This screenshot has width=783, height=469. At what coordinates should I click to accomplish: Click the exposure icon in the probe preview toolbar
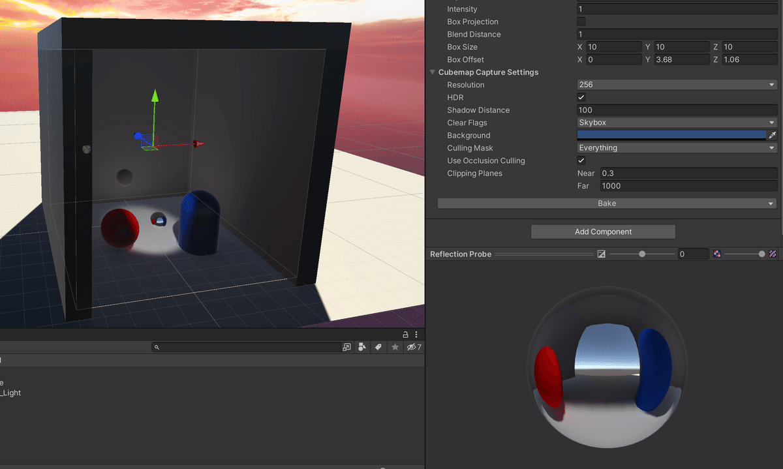point(601,254)
